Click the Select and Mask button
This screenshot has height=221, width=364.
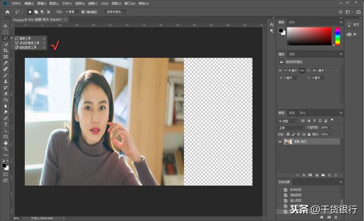115,12
